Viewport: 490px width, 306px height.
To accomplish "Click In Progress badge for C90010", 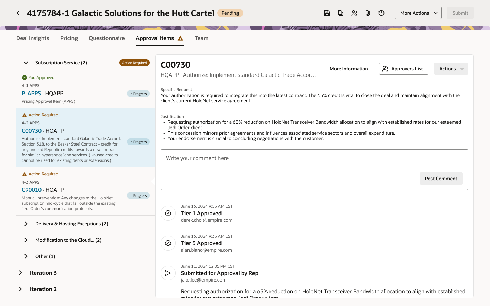I will pos(138,195).
